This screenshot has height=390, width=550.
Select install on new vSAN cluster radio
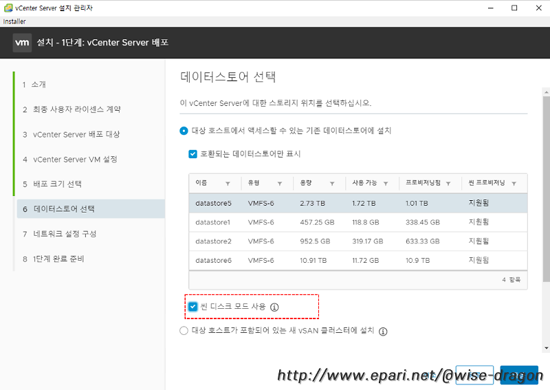point(184,331)
